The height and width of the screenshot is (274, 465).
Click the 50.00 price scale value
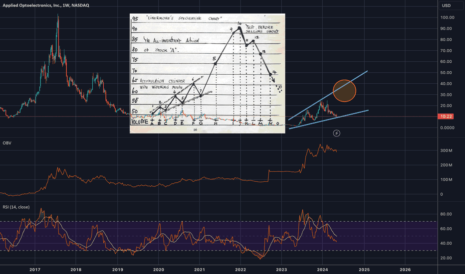tap(446, 73)
